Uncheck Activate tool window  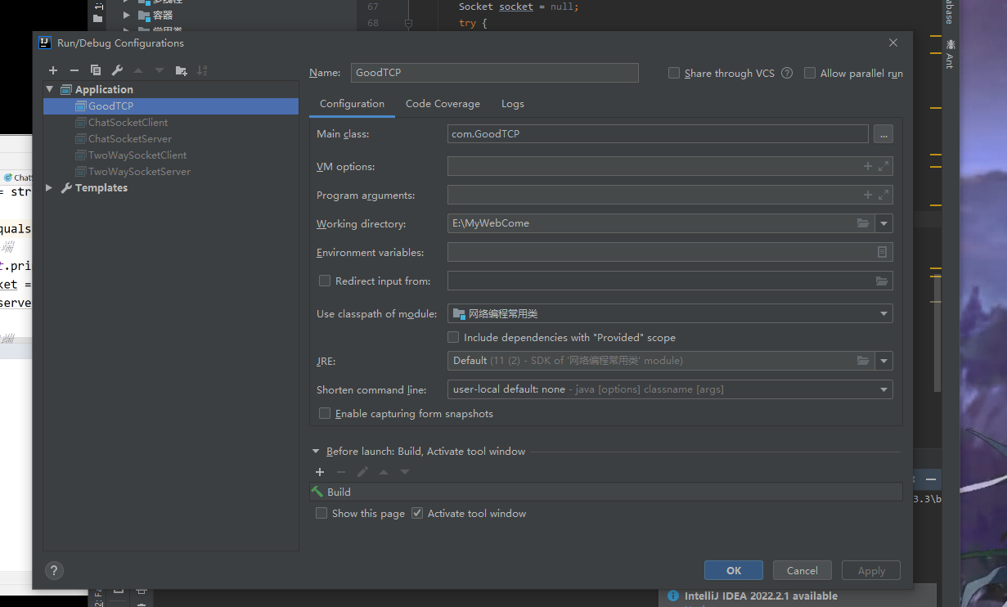(417, 513)
